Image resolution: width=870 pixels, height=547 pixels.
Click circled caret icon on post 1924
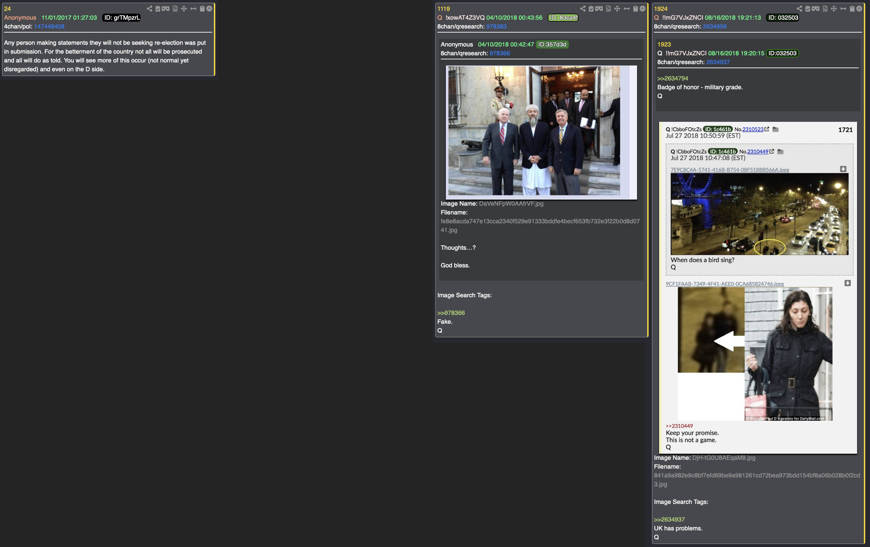click(x=859, y=9)
